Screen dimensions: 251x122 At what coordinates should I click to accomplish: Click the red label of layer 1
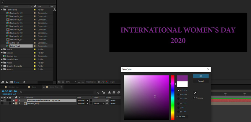16,101
